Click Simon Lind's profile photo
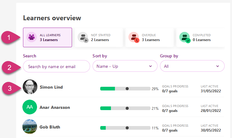Screen dimensions: 232x138 pyautogui.click(x=30, y=87)
